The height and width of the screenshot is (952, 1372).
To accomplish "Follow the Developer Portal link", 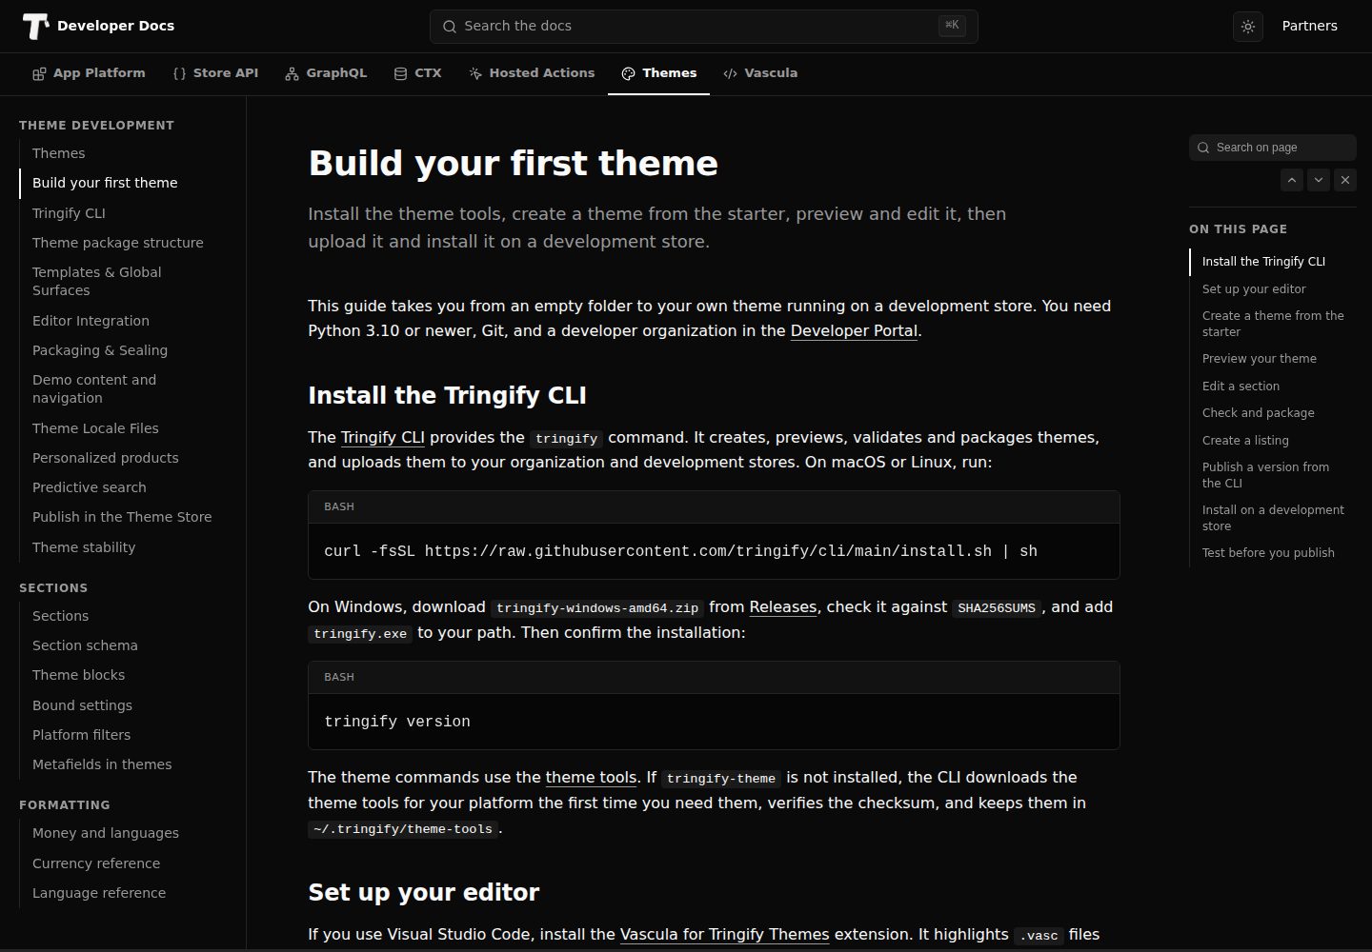I will [x=854, y=331].
